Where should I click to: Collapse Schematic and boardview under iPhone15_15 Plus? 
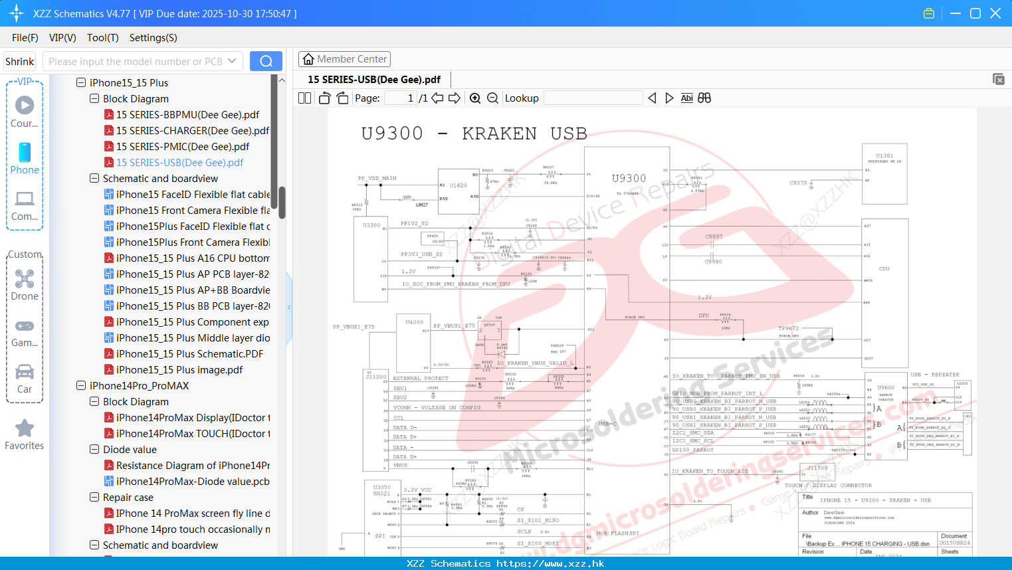94,179
